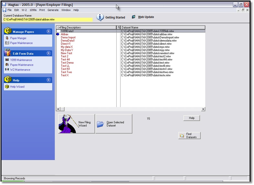This screenshot has height=185, width=254.
Task: Select the Abbax filing row
Action: pyautogui.click(x=131, y=34)
